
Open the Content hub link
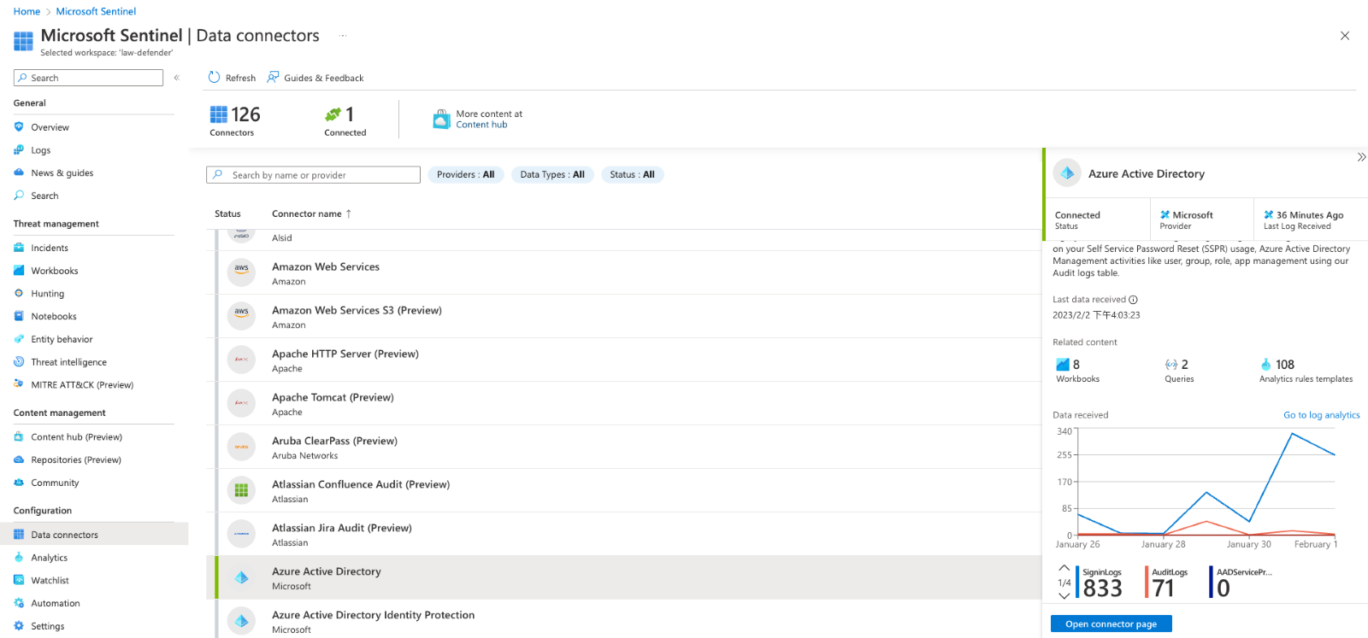point(481,125)
